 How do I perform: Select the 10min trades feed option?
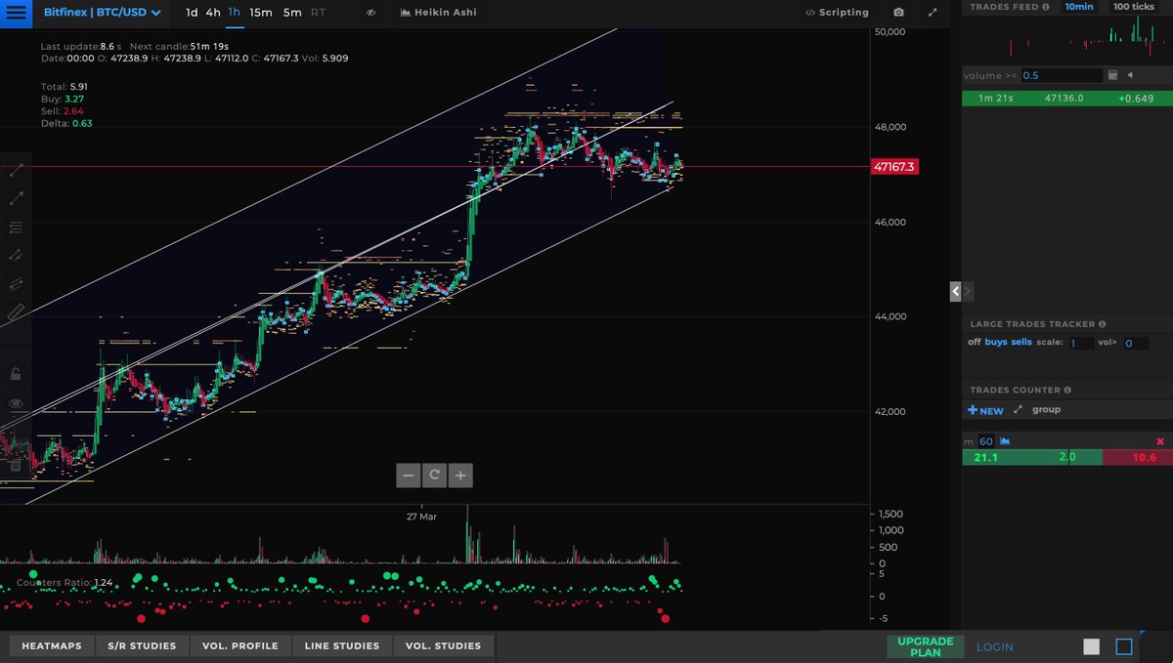1079,7
